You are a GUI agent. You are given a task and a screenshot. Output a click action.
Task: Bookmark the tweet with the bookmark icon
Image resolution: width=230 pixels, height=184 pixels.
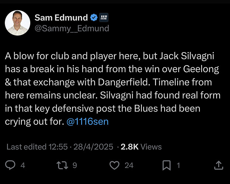pyautogui.click(x=167, y=165)
